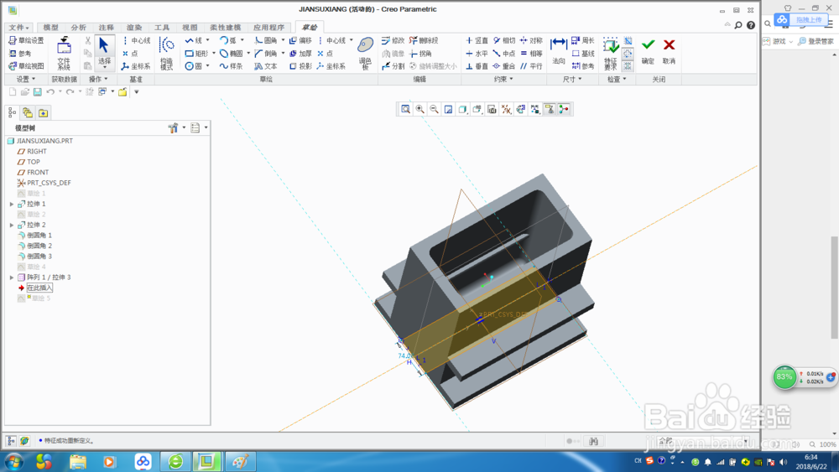Select the 弧 arc tool
Image resolution: width=839 pixels, height=472 pixels.
pyautogui.click(x=228, y=40)
